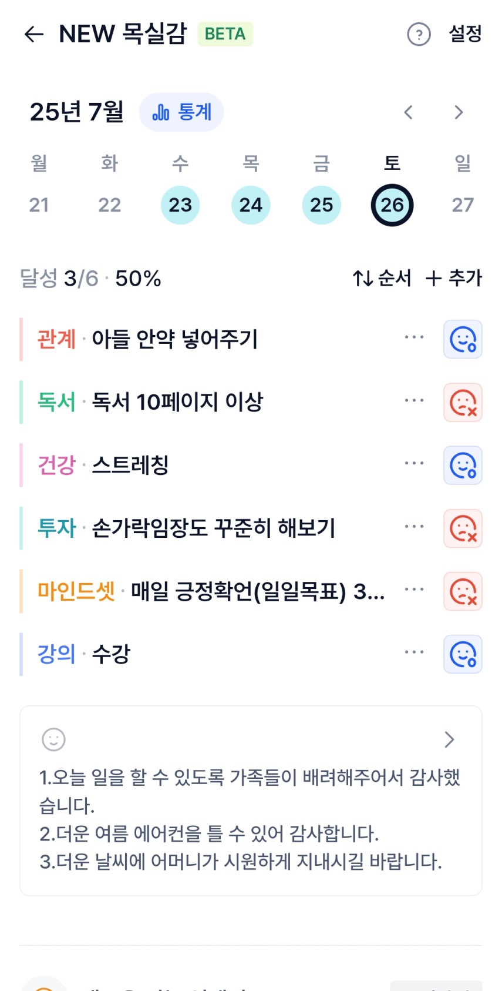Toggle status face for 손가락임장도 꾸준히 해보기
The width and height of the screenshot is (502, 991).
click(x=463, y=528)
